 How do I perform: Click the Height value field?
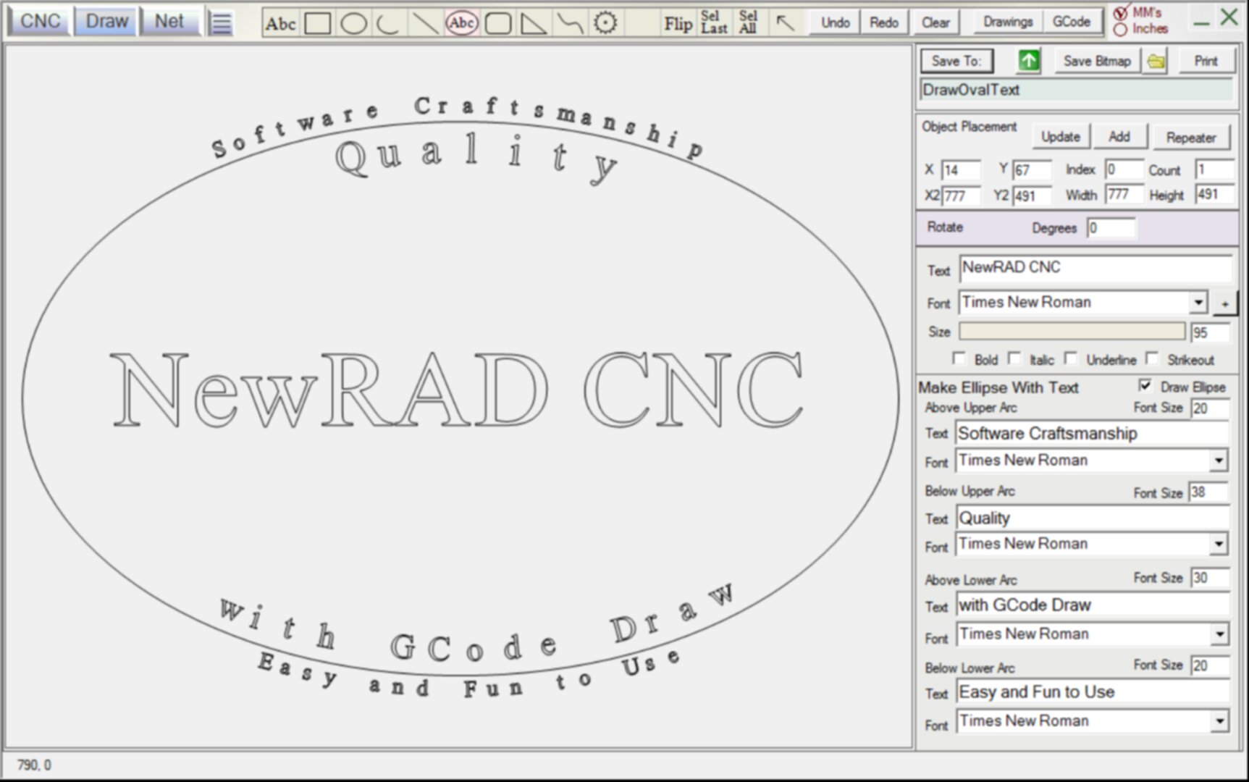click(x=1214, y=195)
